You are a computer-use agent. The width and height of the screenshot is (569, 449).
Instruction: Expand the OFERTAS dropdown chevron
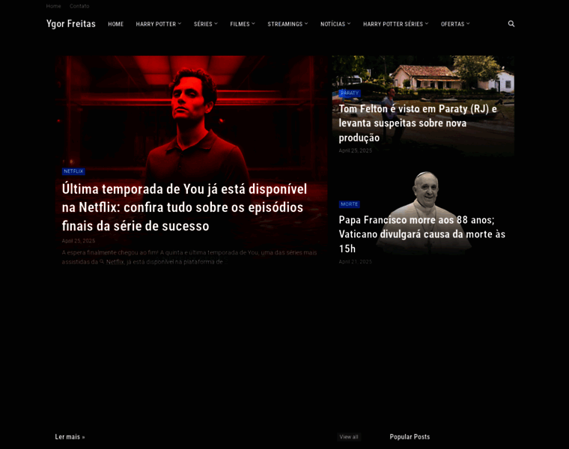click(x=468, y=24)
